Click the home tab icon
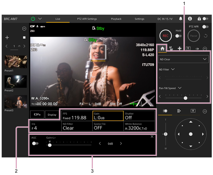213x175 pixels. (162, 48)
